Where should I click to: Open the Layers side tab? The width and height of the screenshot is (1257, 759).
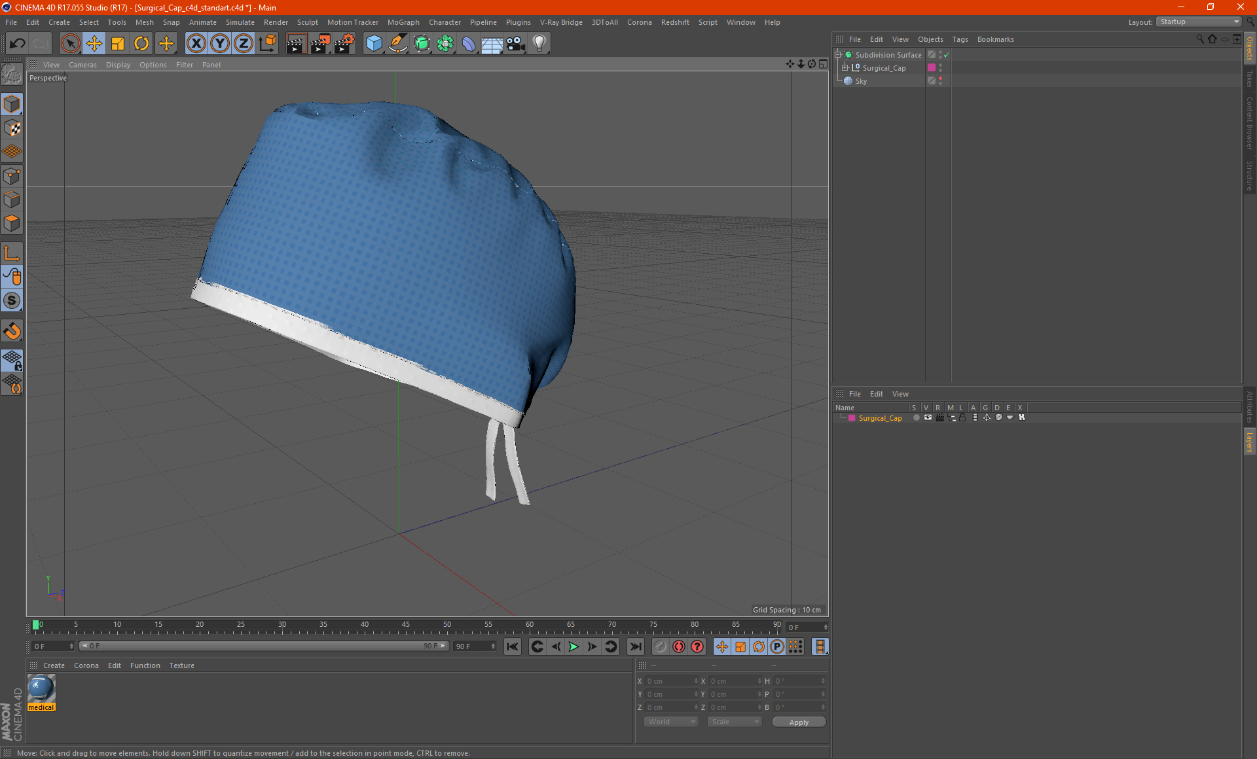coord(1249,442)
